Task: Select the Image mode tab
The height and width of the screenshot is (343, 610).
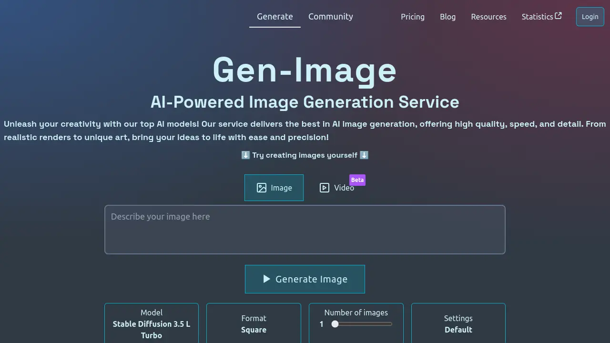Action: (274, 188)
